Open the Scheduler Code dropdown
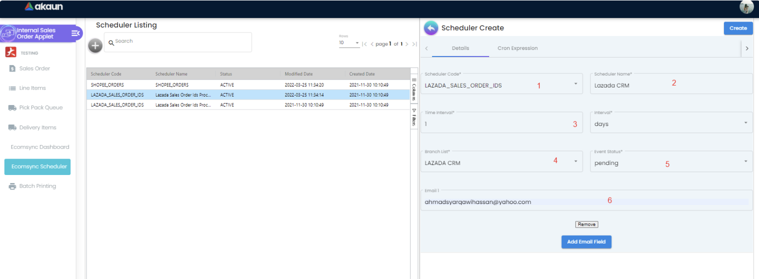Screen dimensions: 759x279 pyautogui.click(x=576, y=83)
